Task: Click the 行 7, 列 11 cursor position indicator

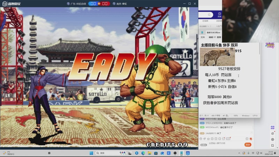Action: [x=204, y=116]
